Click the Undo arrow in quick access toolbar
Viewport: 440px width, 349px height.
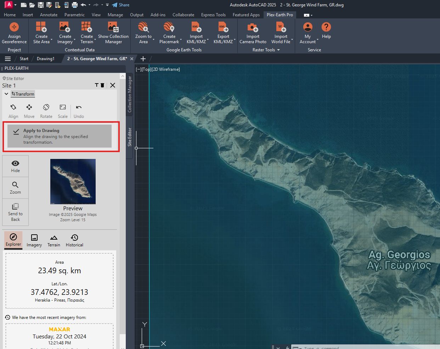click(x=83, y=5)
